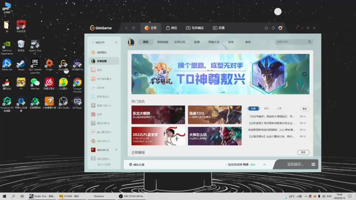Switch to the 英雄大全 tab
This screenshot has height=200, width=356.
click(214, 42)
